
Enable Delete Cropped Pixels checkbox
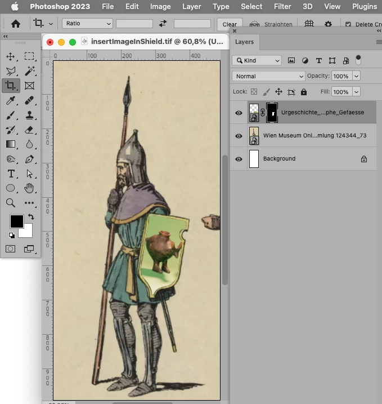(x=348, y=25)
